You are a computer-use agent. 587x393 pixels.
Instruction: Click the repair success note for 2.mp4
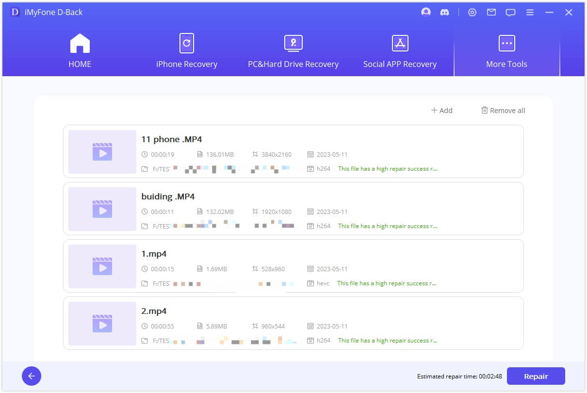(388, 341)
